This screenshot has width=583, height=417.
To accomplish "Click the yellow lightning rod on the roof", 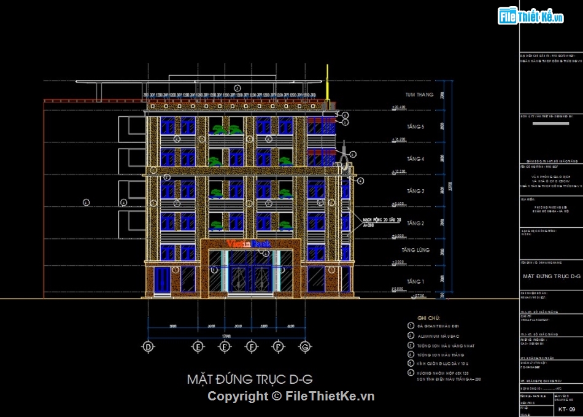I will [328, 84].
